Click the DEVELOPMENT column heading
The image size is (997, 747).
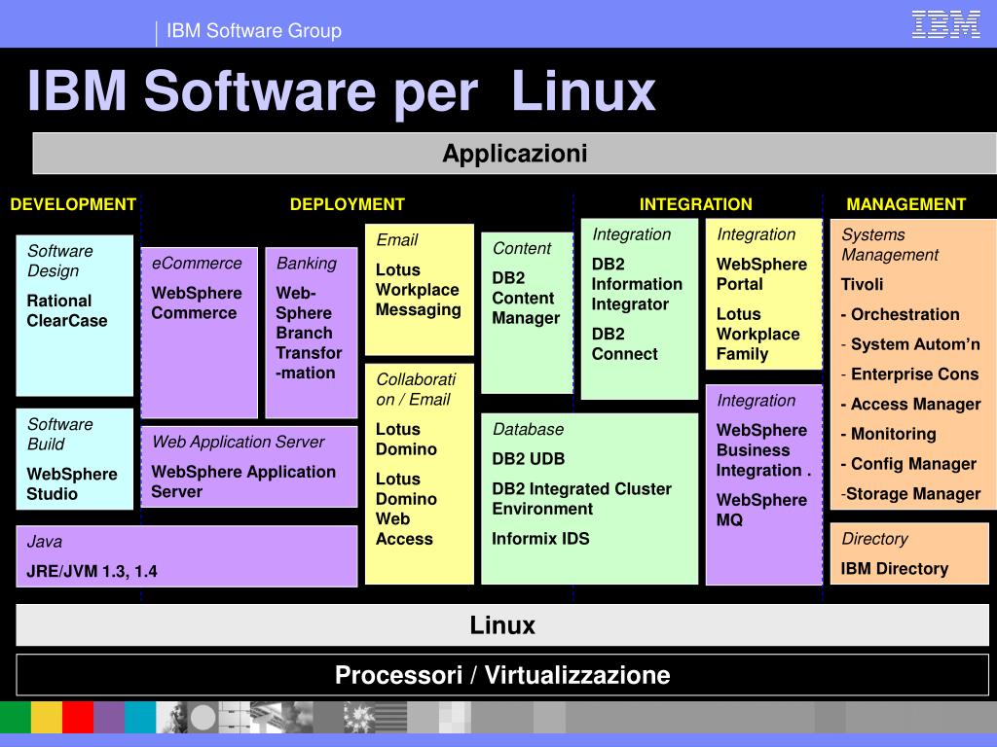point(73,204)
